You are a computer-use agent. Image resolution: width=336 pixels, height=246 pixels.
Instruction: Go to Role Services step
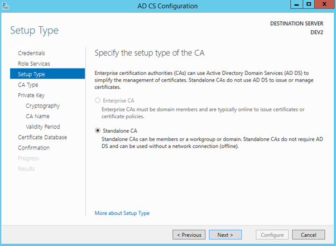click(x=33, y=64)
